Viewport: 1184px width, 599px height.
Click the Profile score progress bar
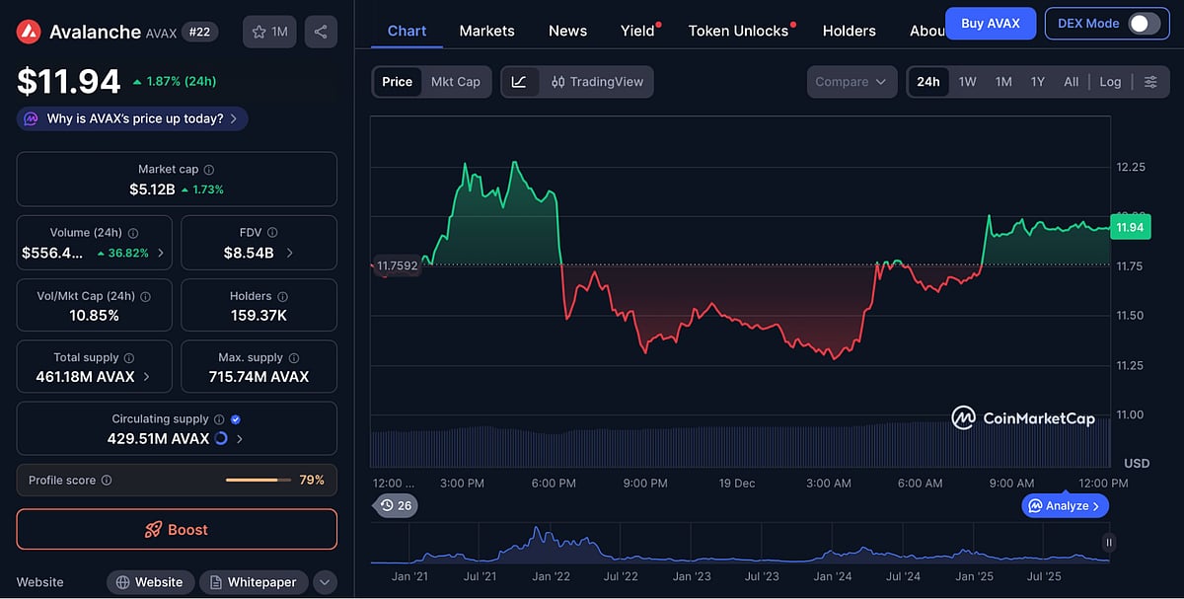[260, 481]
